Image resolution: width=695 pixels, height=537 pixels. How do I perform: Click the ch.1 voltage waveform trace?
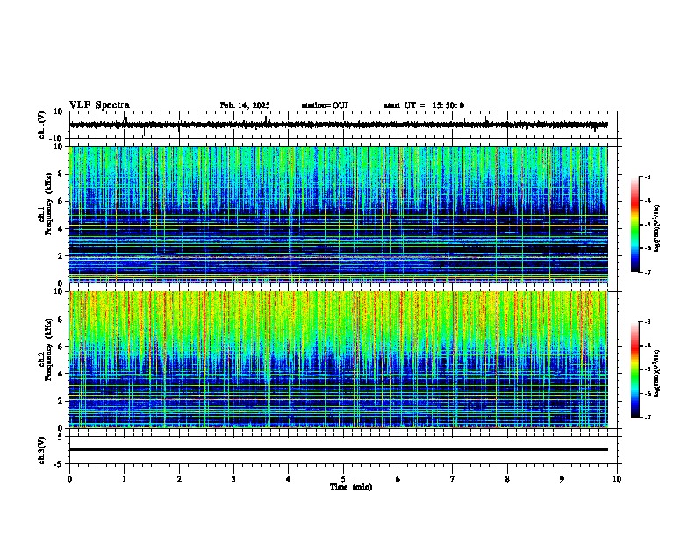pyautogui.click(x=338, y=125)
